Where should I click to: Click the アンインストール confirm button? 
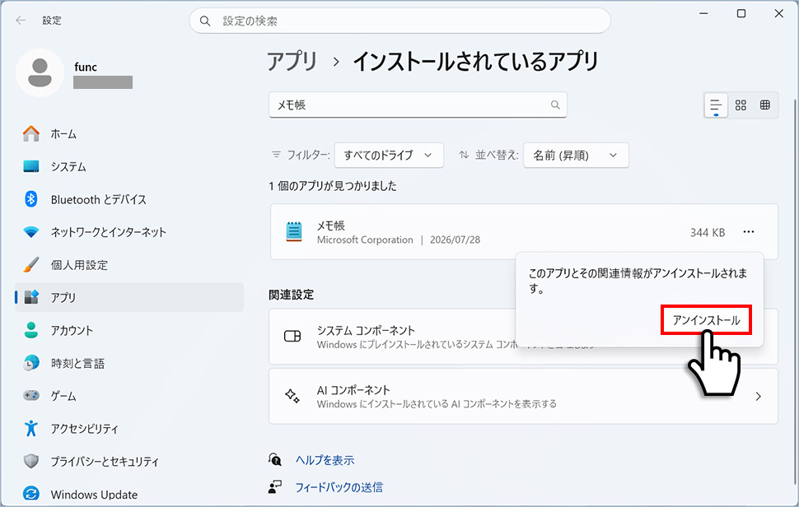coord(706,320)
